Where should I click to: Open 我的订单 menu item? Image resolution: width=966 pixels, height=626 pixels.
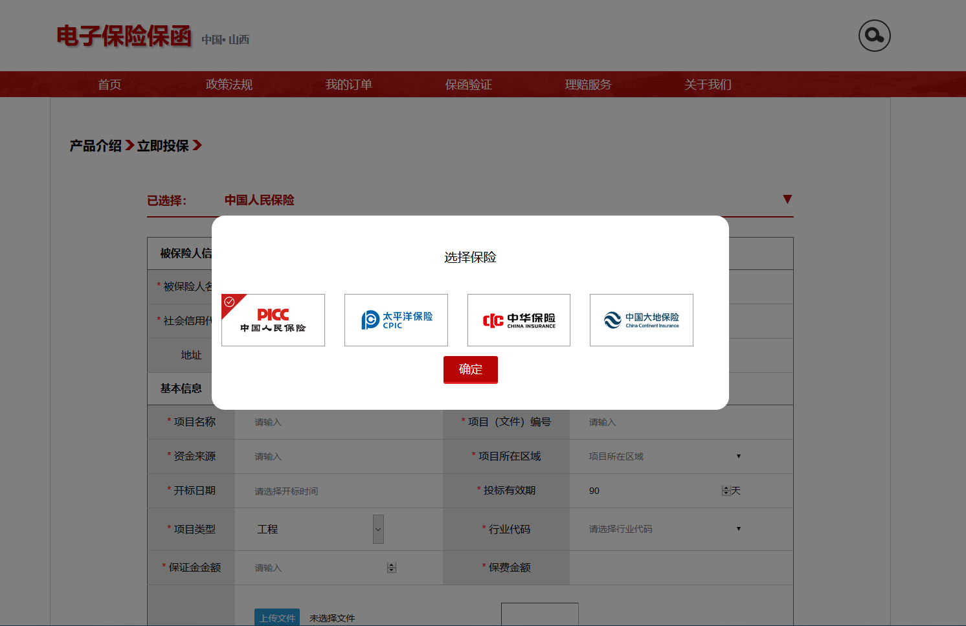348,85
